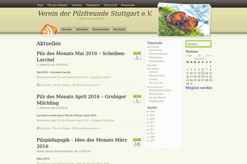Open the site title Verein der Pilzfreunde Stuttgart
Viewport: 247px width, 164px height.
[95, 14]
